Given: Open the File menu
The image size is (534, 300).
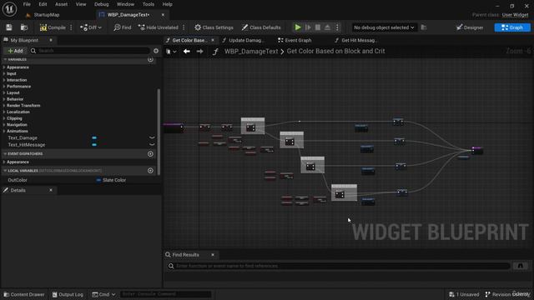Looking at the screenshot, I should pos(27,4).
